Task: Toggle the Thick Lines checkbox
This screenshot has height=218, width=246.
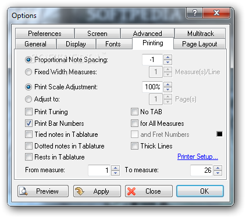Action: (134, 146)
